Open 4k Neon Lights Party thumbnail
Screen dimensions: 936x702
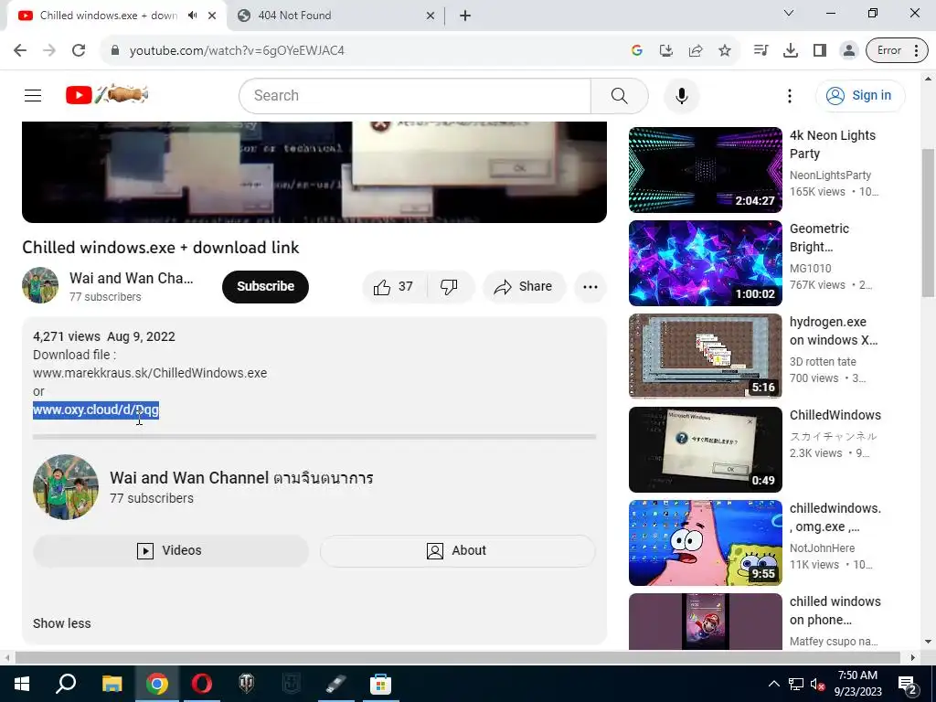(x=705, y=169)
